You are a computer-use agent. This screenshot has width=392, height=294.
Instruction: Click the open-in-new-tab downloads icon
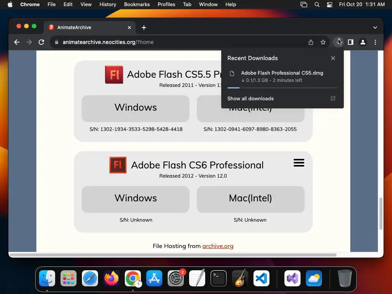click(333, 98)
